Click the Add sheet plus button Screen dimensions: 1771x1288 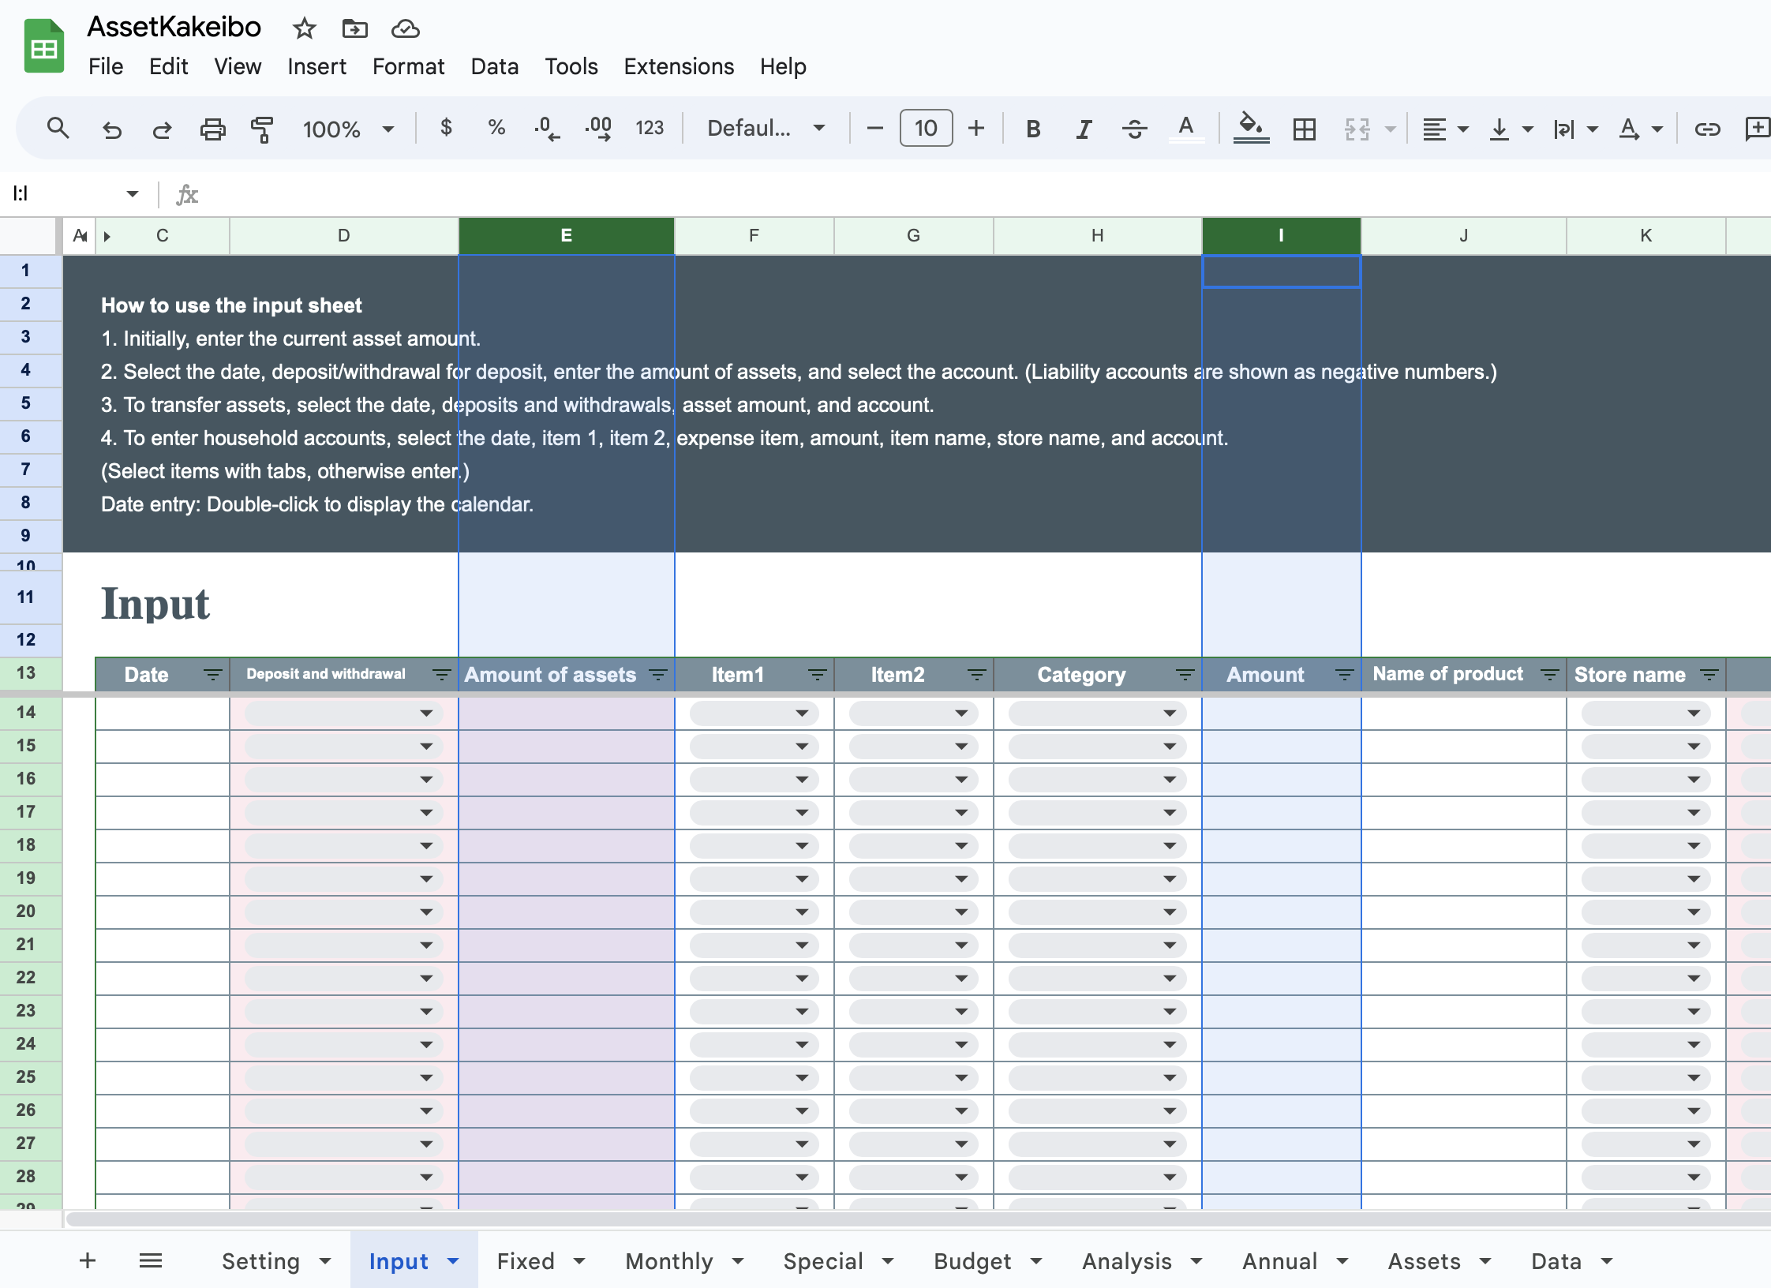(88, 1260)
